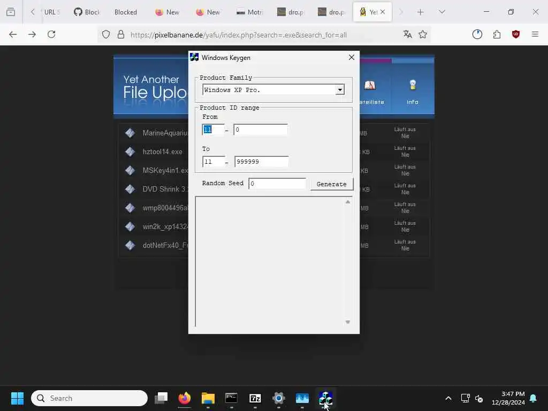Viewport: 548px width, 411px height.
Task: Click the wmp8004496 file link
Action: (x=165, y=208)
